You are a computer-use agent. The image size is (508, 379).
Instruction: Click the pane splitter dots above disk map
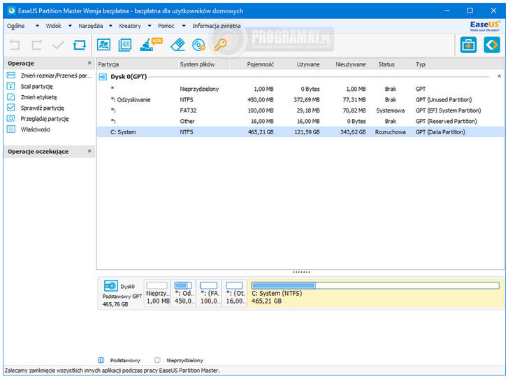click(301, 272)
